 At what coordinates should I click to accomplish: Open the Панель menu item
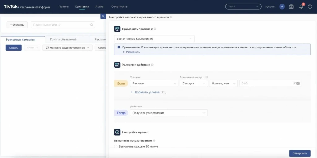[x=64, y=7]
